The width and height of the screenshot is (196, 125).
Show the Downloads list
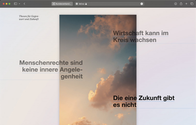176,4
